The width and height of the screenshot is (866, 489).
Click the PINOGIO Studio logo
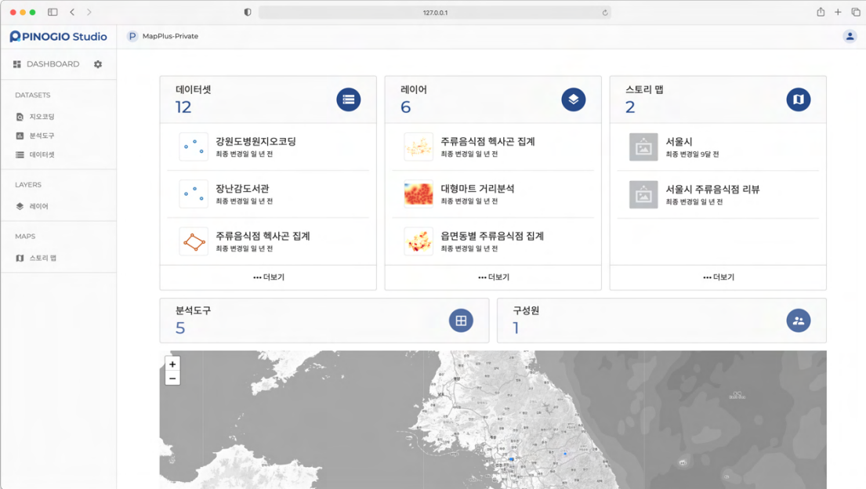coord(59,36)
